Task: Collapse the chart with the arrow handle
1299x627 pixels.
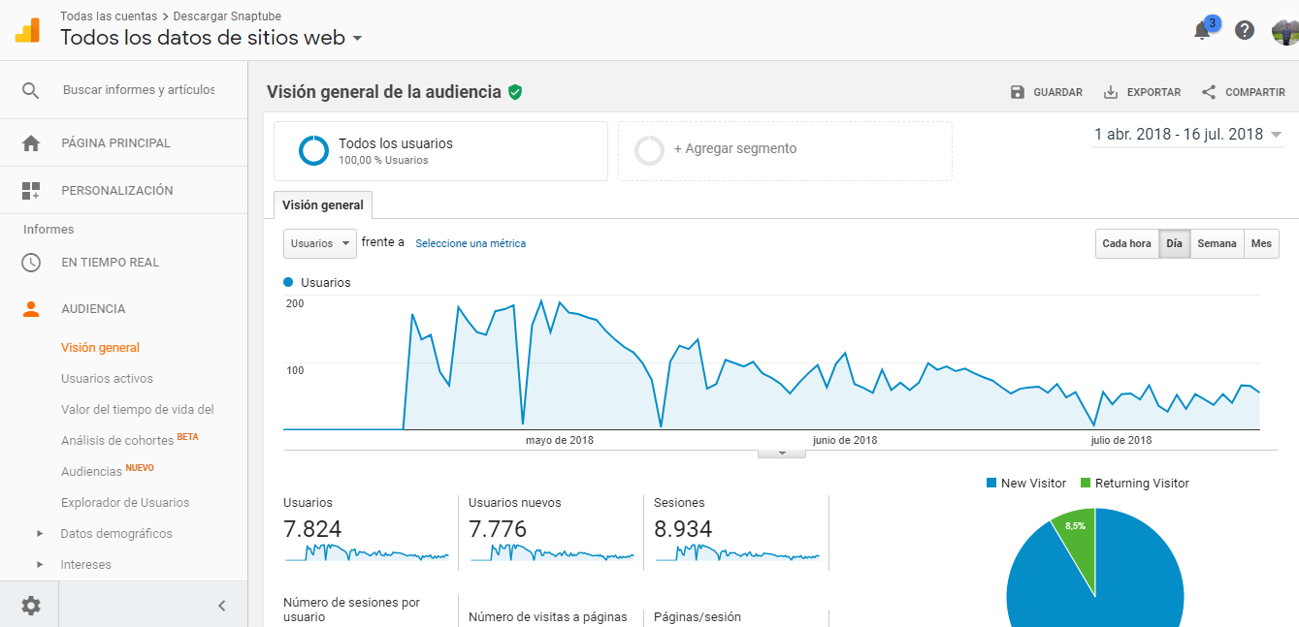Action: [x=782, y=453]
